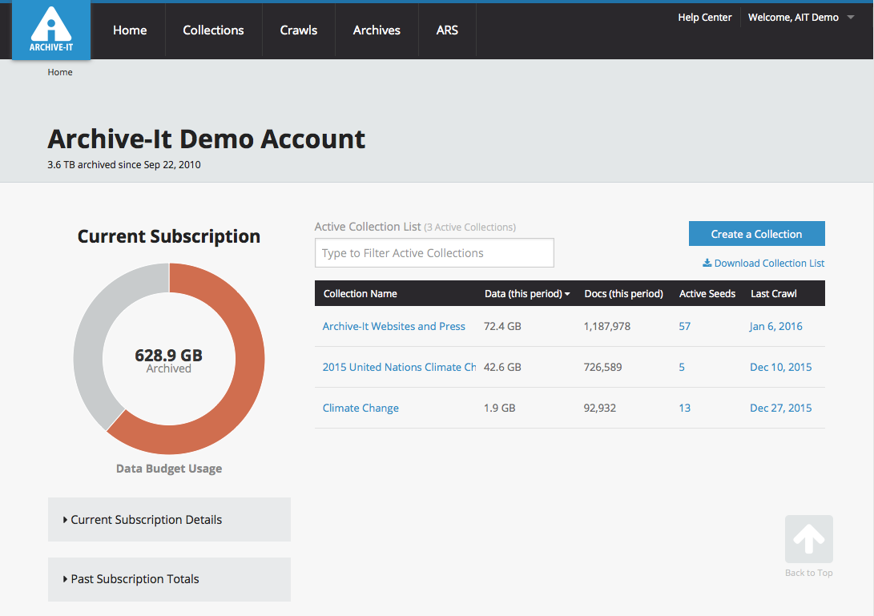The width and height of the screenshot is (874, 616).
Task: Click the Home breadcrumb link
Action: (x=60, y=72)
